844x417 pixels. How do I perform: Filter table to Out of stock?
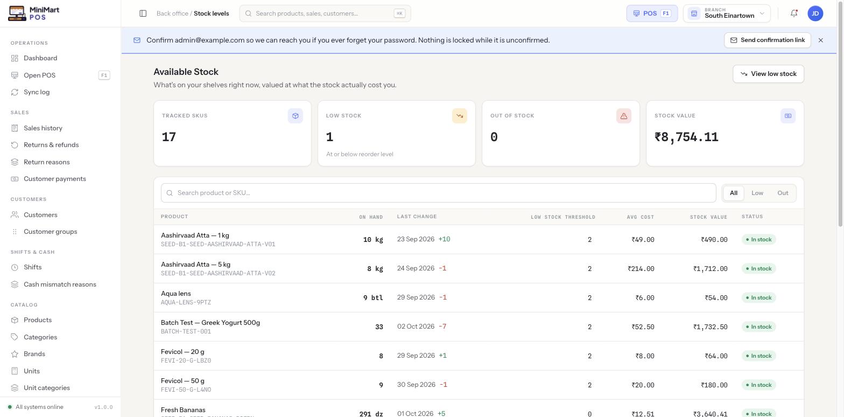(783, 193)
